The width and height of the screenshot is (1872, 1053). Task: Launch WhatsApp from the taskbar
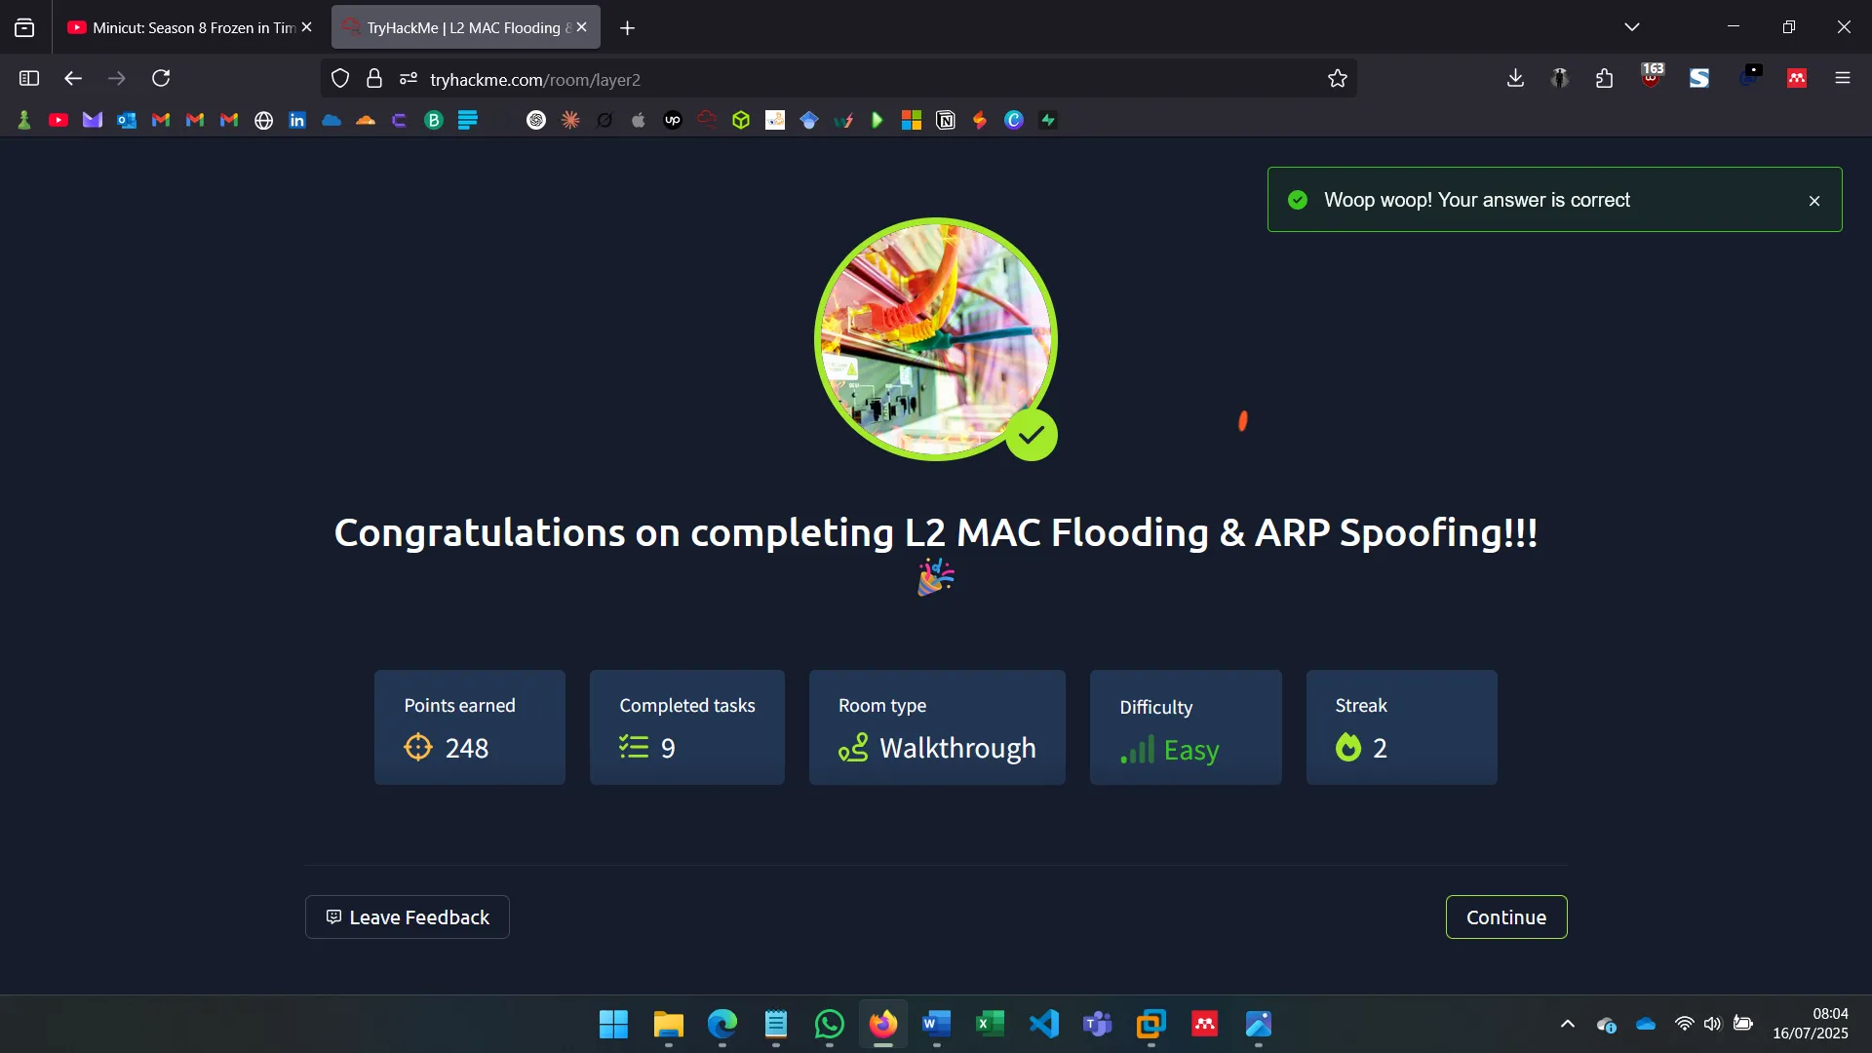coord(828,1025)
